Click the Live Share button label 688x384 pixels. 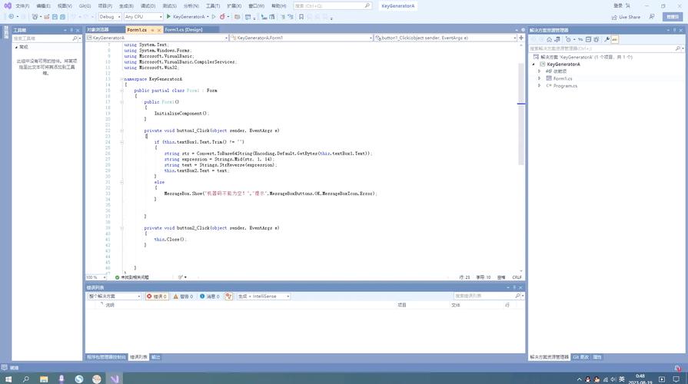[630, 17]
